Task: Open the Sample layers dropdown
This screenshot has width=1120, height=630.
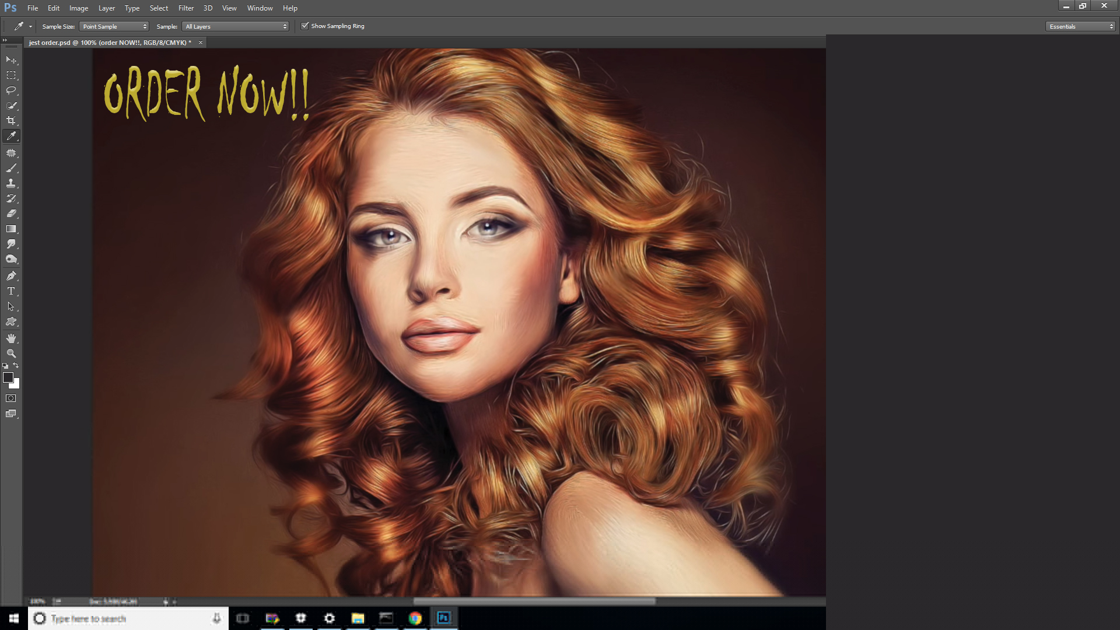Action: click(x=235, y=26)
